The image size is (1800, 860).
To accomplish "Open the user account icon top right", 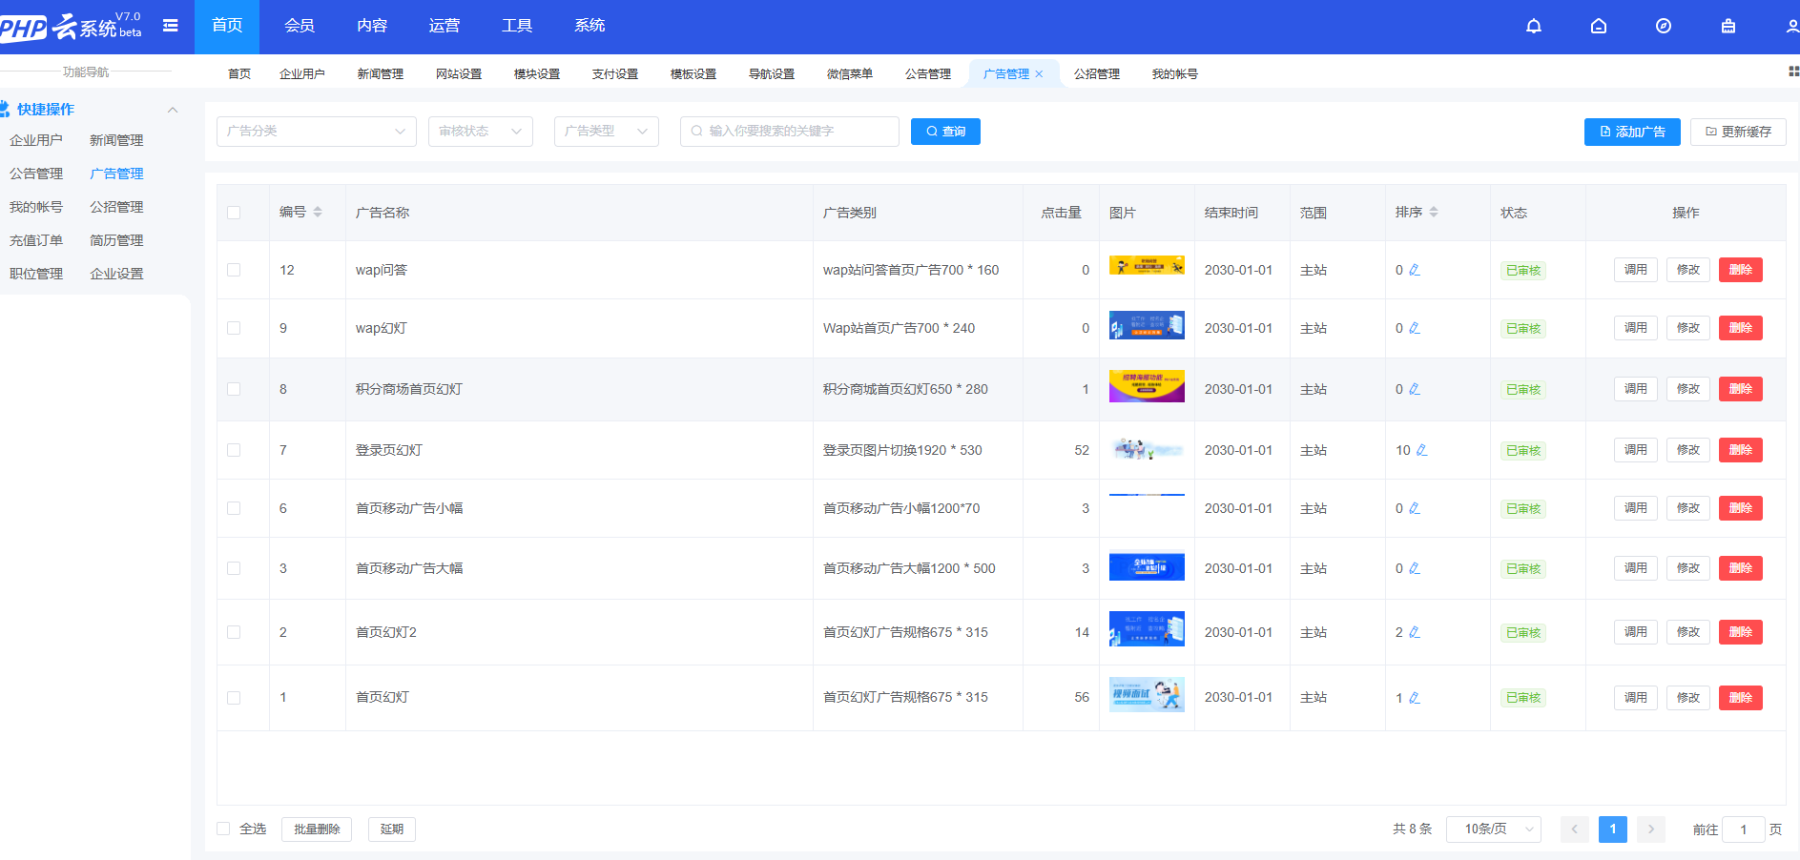I will click(1791, 26).
